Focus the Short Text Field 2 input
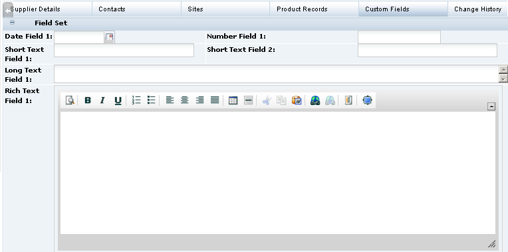The image size is (508, 252). tap(428, 51)
